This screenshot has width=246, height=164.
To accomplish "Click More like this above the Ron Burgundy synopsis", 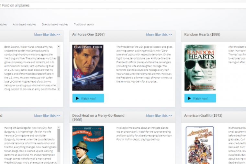I will pyautogui.click(x=47, y=116).
